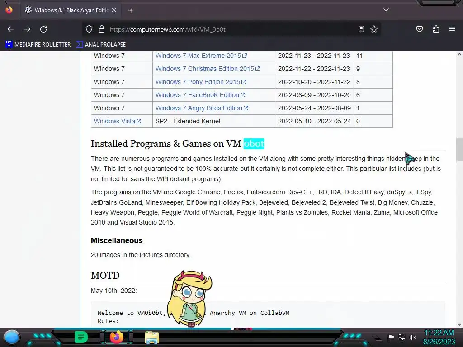
Task: Open Windows 7 Pony Edition 2015 link
Action: click(200, 82)
